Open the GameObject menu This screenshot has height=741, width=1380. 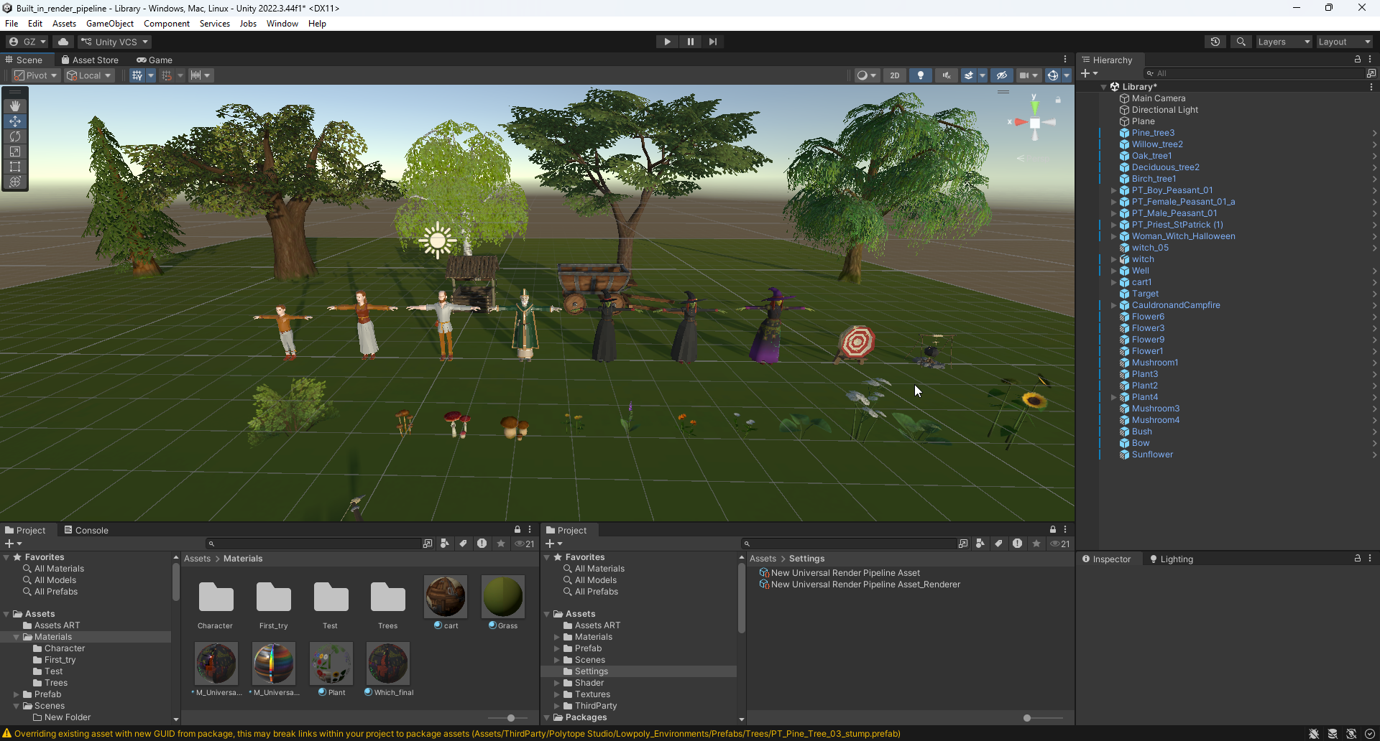click(110, 24)
